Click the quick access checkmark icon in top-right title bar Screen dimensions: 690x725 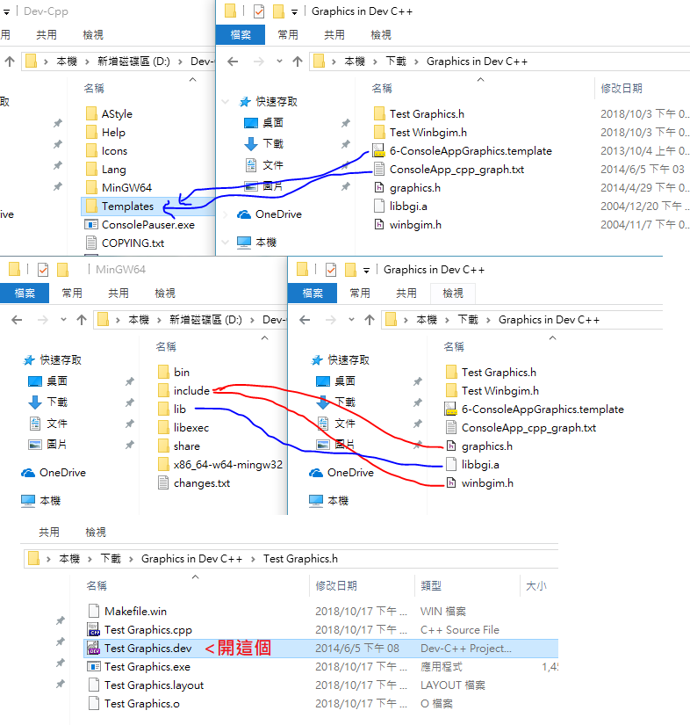pyautogui.click(x=259, y=11)
